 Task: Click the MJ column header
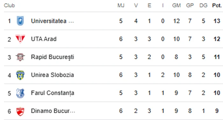click(x=121, y=5)
